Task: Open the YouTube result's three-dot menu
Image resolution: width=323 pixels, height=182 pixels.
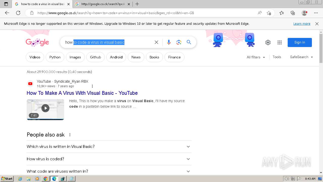Action: [x=92, y=86]
